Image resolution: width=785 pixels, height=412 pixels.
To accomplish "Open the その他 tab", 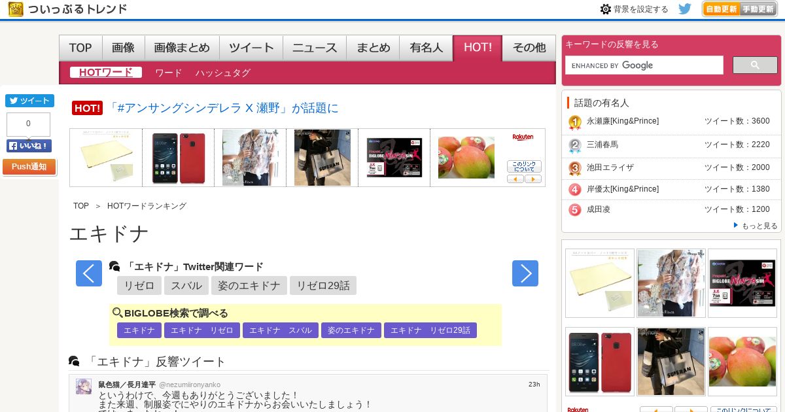I will point(529,48).
